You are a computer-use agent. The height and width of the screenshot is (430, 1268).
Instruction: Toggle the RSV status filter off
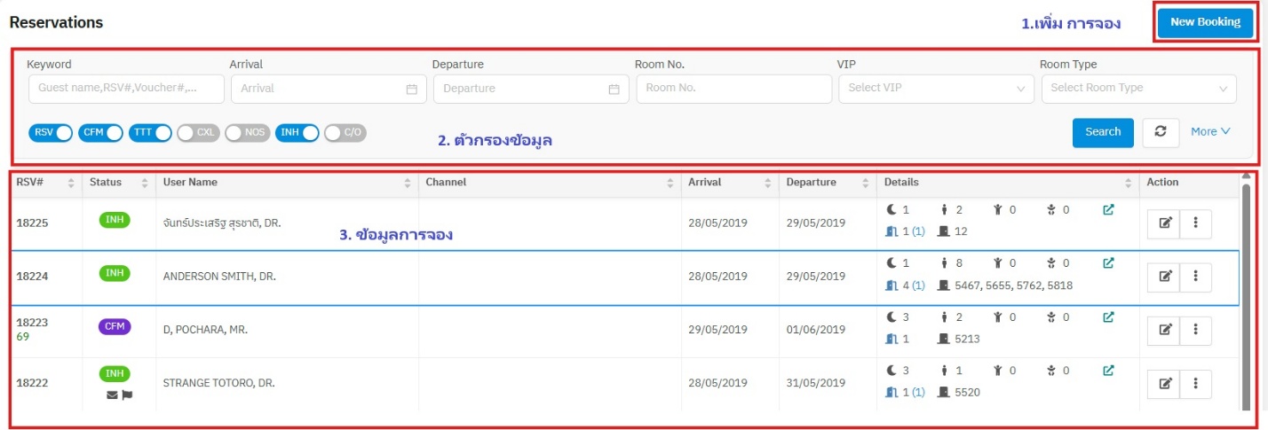(x=51, y=133)
